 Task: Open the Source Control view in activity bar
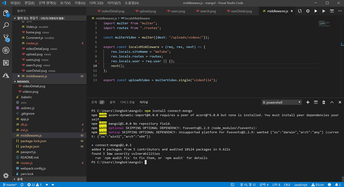click(6, 38)
